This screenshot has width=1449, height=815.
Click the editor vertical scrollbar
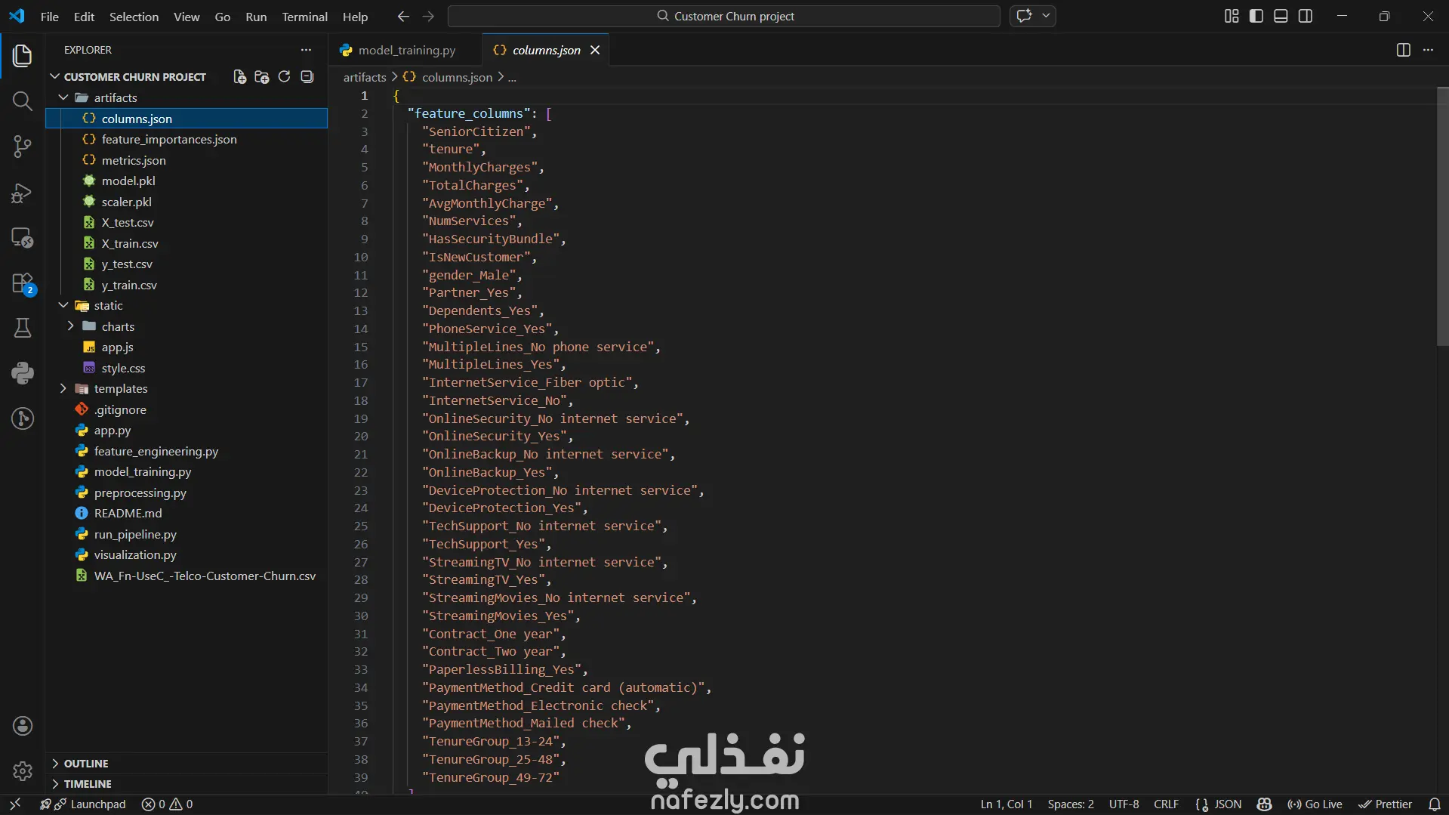(x=1442, y=218)
